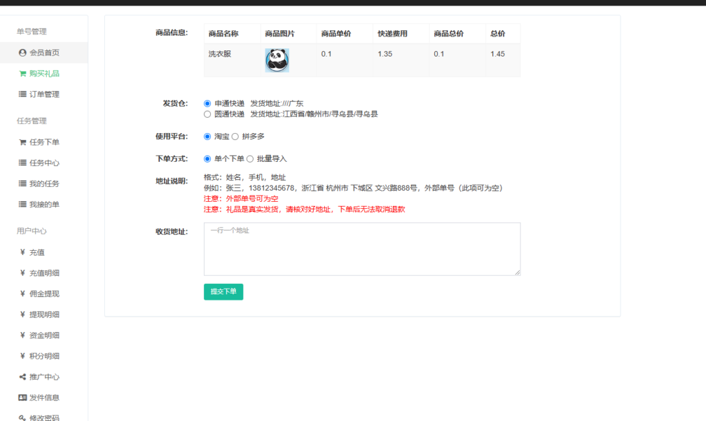The height and width of the screenshot is (421, 706).
Task: Open 订单管理 via its list icon
Action: 23,94
